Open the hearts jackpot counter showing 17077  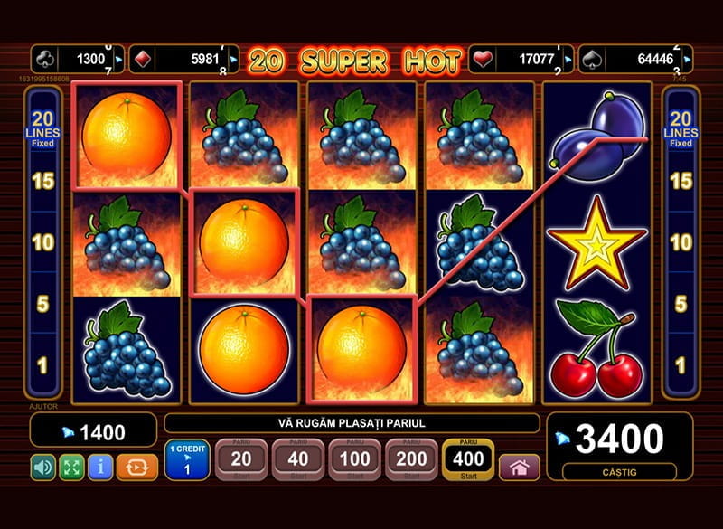(521, 59)
